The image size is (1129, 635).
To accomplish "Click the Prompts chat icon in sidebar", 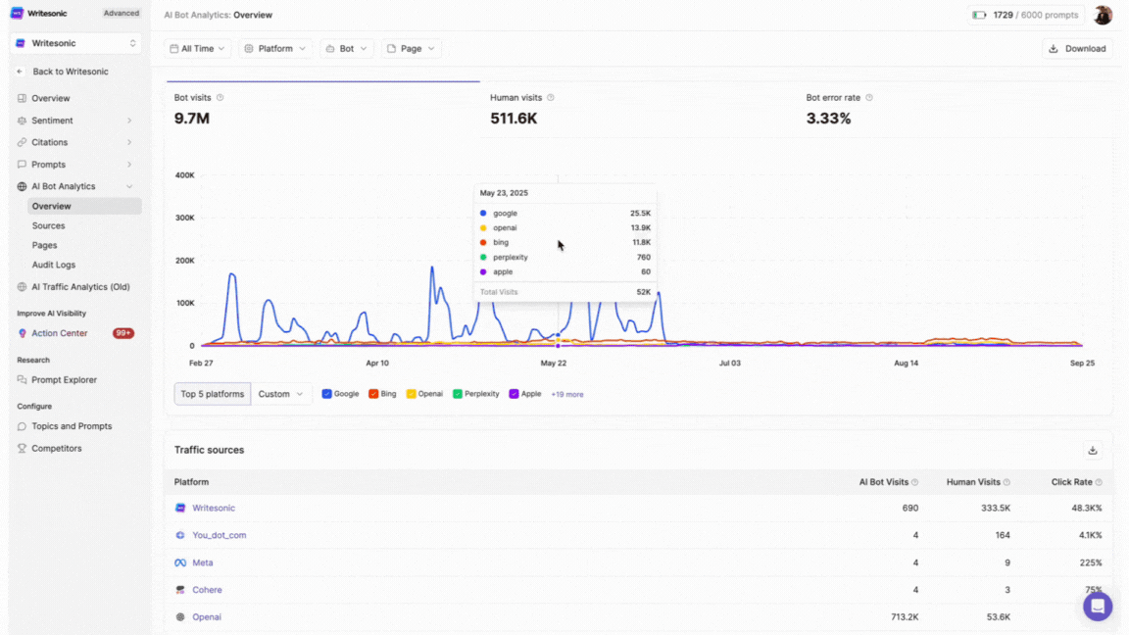I will coord(22,165).
